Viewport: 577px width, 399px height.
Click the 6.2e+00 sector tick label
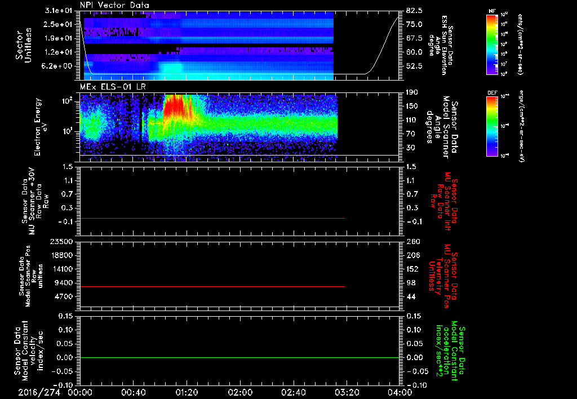pyautogui.click(x=58, y=66)
